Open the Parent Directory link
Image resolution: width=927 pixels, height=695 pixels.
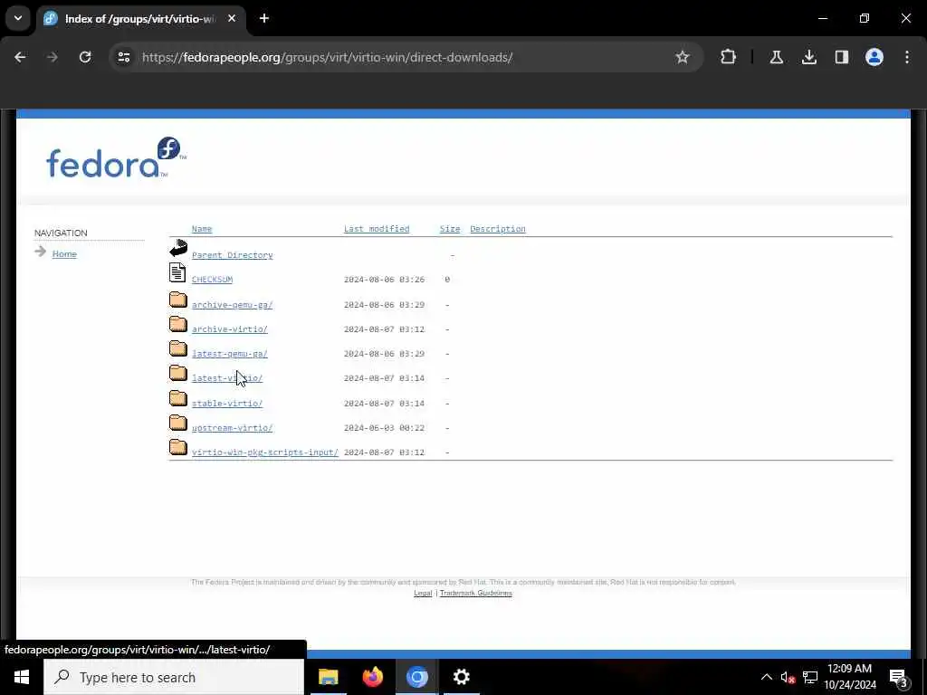click(233, 255)
